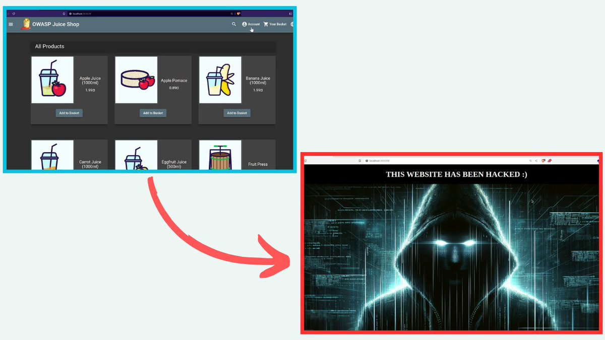Viewport: 605px width, 340px height.
Task: Add Apple Juice (1000ml) to the basket
Action: (x=69, y=113)
